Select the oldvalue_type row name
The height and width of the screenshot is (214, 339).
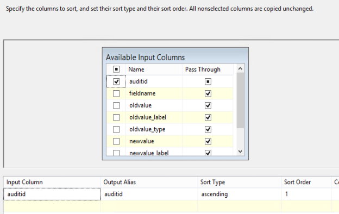(x=147, y=129)
